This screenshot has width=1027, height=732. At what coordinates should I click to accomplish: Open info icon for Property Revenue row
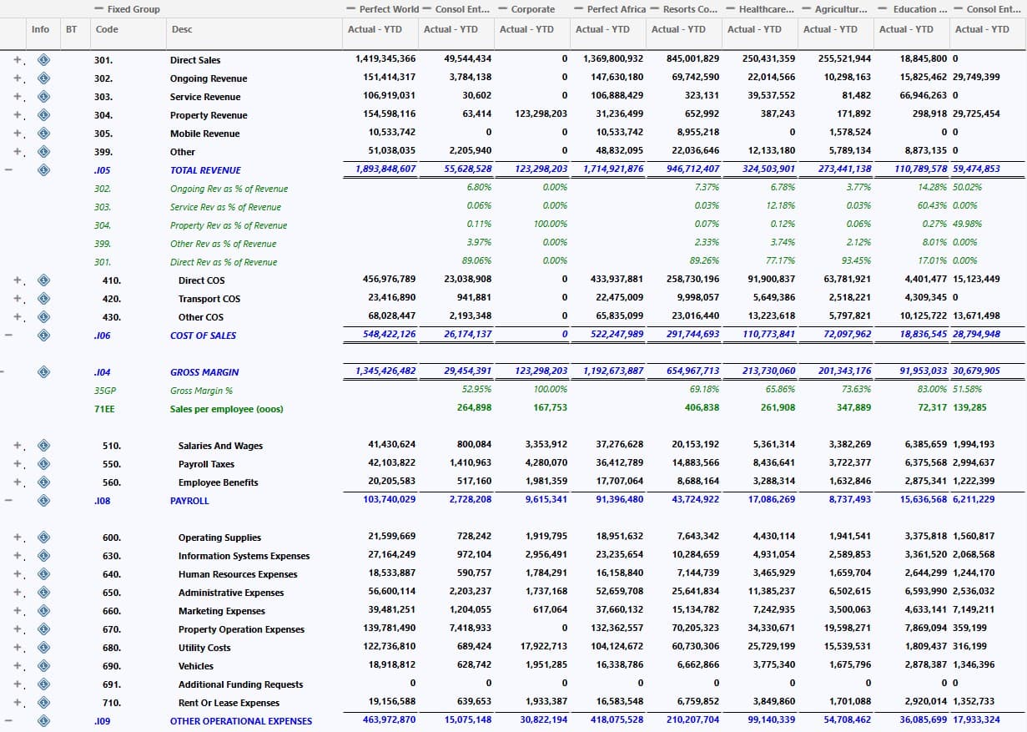[x=44, y=115]
